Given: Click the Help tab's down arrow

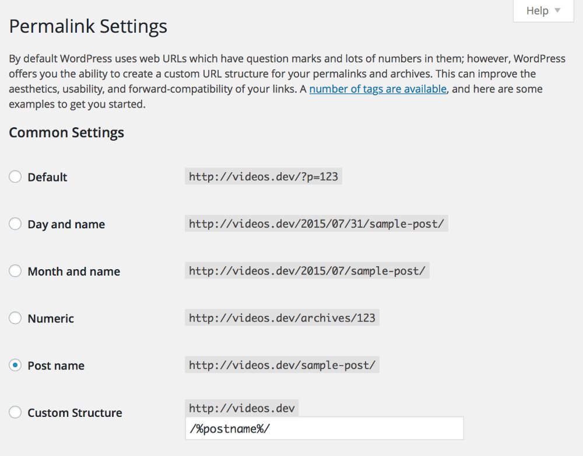Looking at the screenshot, I should [x=557, y=11].
